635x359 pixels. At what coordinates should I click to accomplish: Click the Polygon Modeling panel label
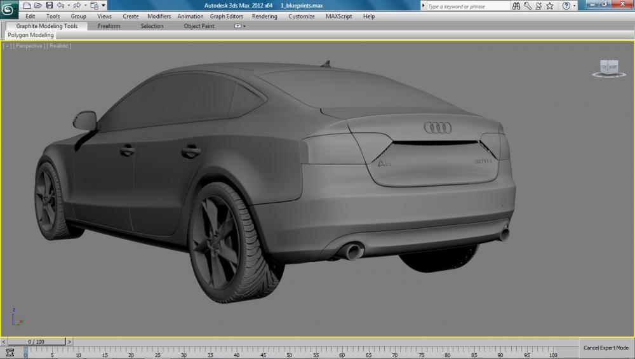(x=30, y=36)
